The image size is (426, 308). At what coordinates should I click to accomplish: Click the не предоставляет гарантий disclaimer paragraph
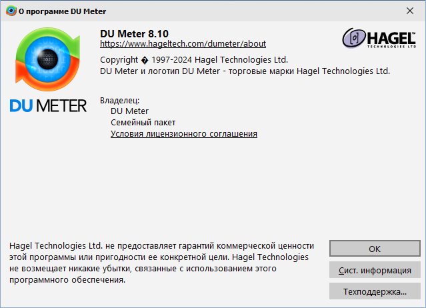[161, 263]
